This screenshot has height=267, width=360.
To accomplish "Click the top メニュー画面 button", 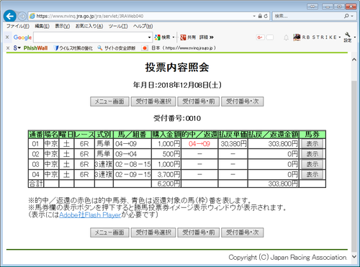I will tap(109, 101).
